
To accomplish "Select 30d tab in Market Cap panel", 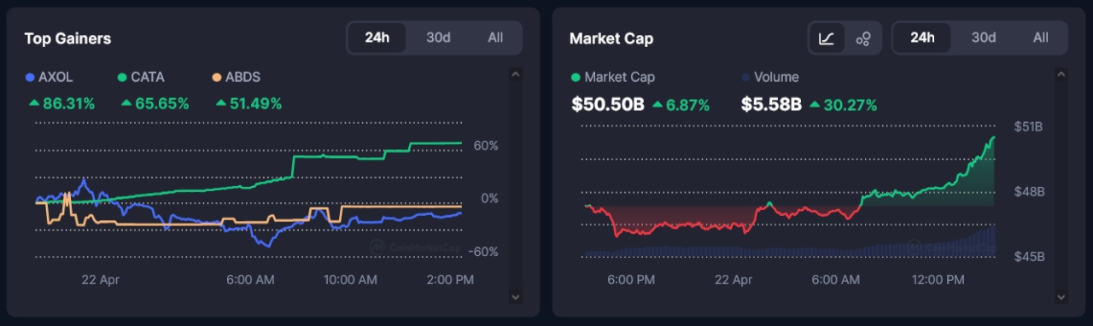I will point(984,38).
